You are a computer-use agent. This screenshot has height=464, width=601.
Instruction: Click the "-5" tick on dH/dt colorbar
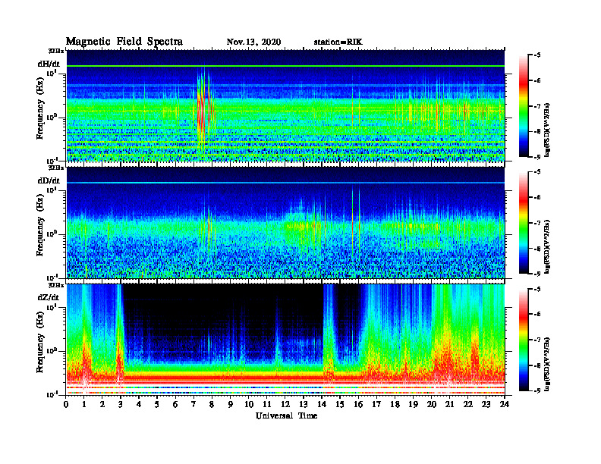coord(537,55)
